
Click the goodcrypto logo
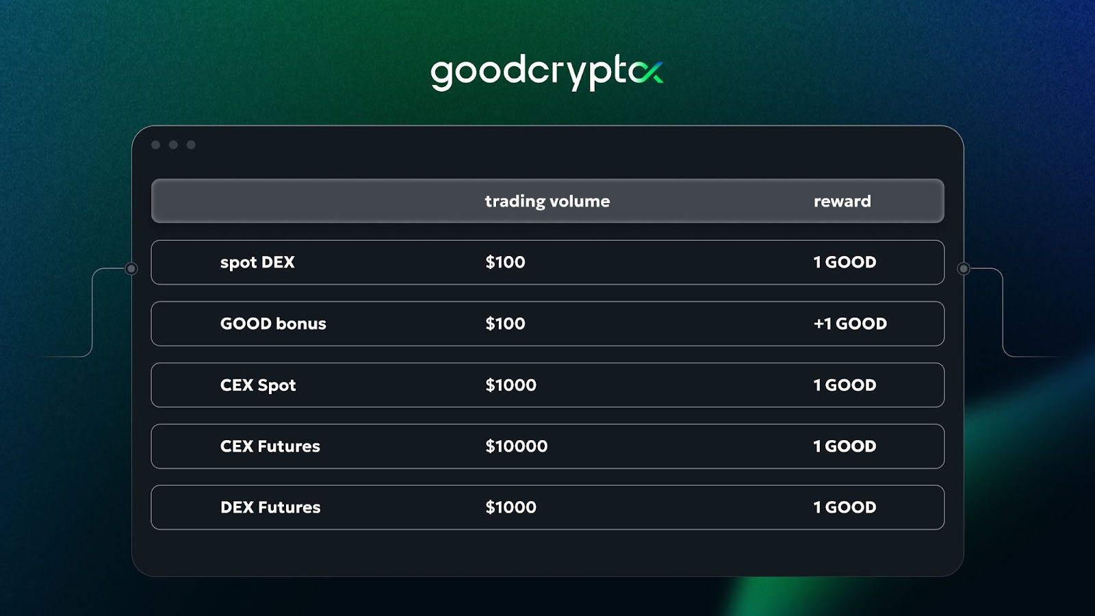[x=547, y=72]
